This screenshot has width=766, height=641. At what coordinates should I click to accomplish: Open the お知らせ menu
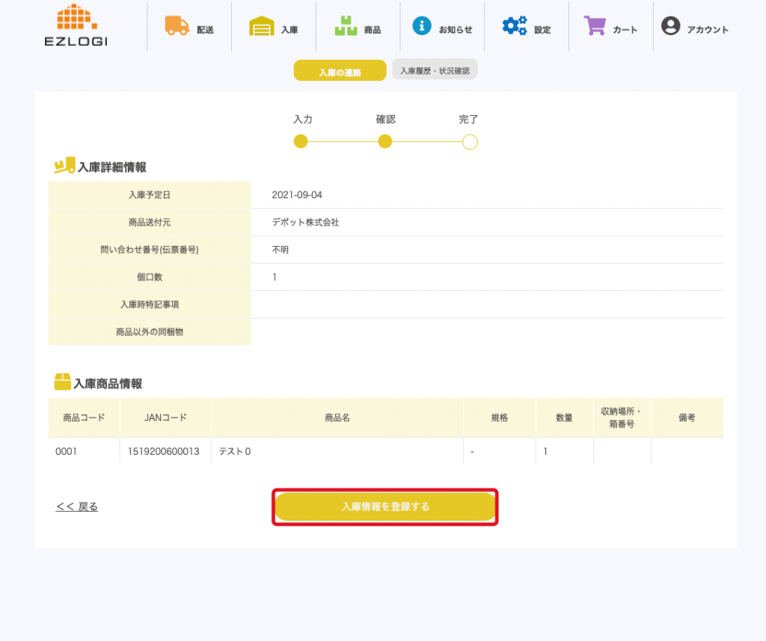(456, 30)
